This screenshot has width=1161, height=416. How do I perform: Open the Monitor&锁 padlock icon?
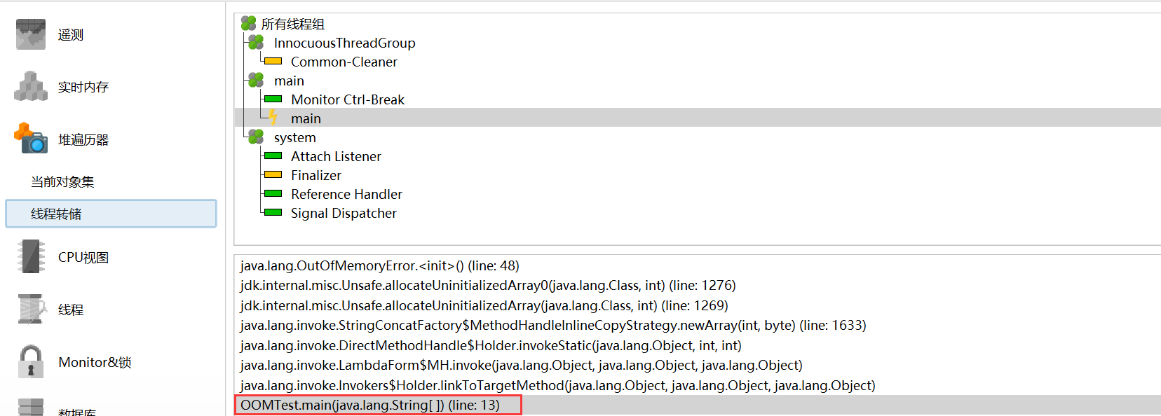pyautogui.click(x=31, y=361)
